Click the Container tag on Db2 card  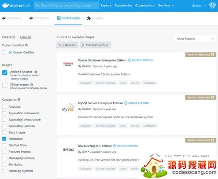[x=85, y=168]
